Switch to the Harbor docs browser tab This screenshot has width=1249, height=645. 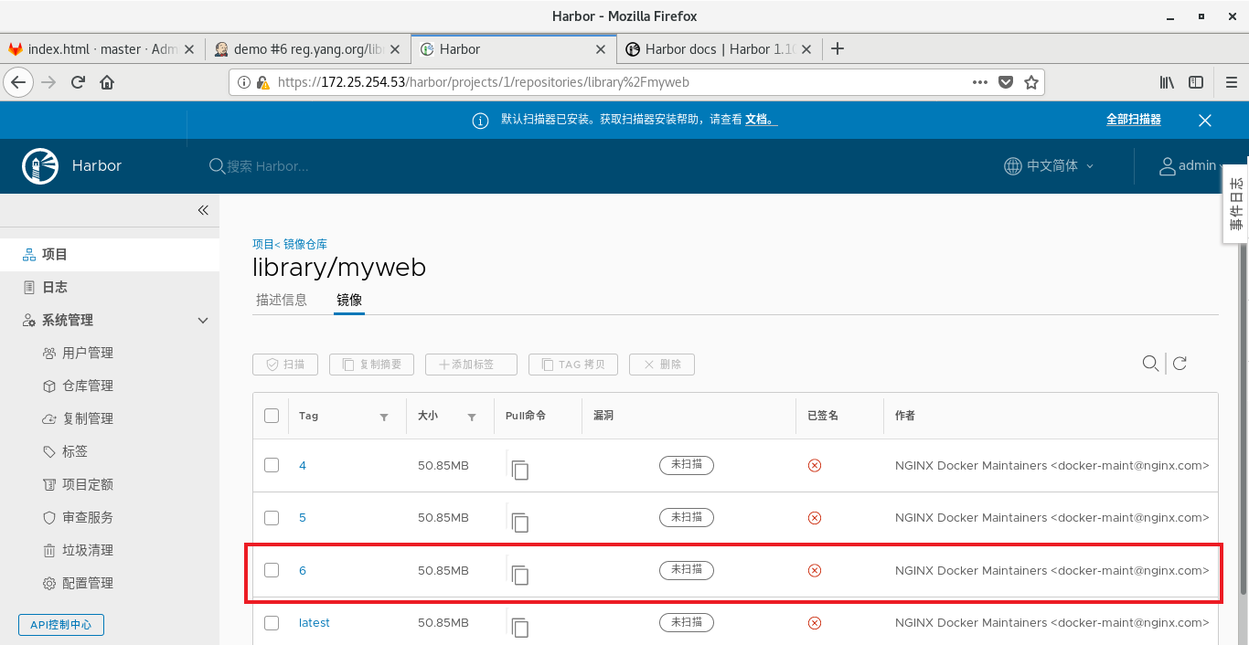point(721,49)
